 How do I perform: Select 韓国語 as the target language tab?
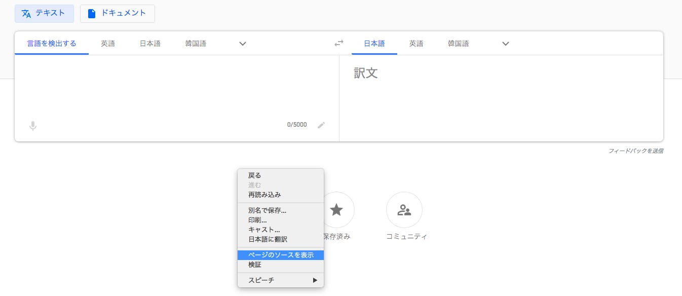point(458,44)
